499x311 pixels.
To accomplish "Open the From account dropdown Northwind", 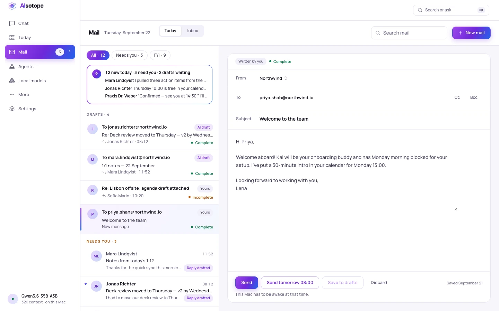I will [x=273, y=78].
